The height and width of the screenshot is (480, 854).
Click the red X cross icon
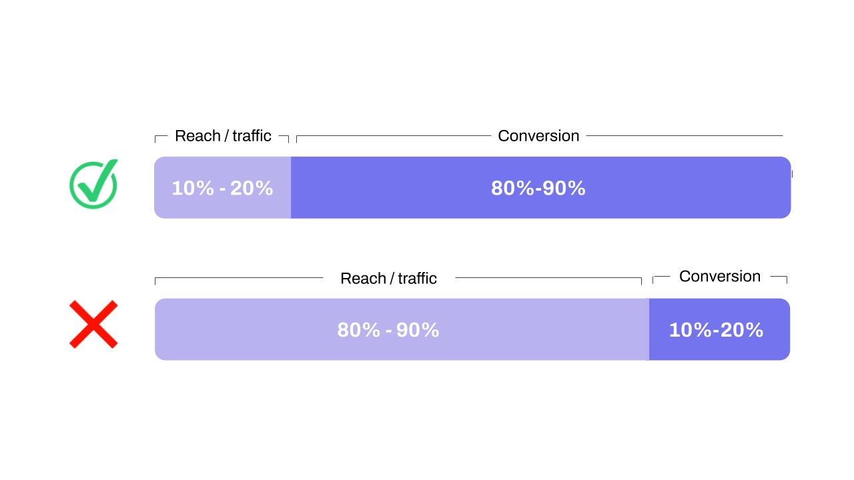93,324
